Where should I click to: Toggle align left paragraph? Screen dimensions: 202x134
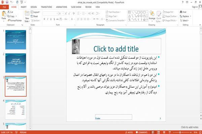click(78, 19)
